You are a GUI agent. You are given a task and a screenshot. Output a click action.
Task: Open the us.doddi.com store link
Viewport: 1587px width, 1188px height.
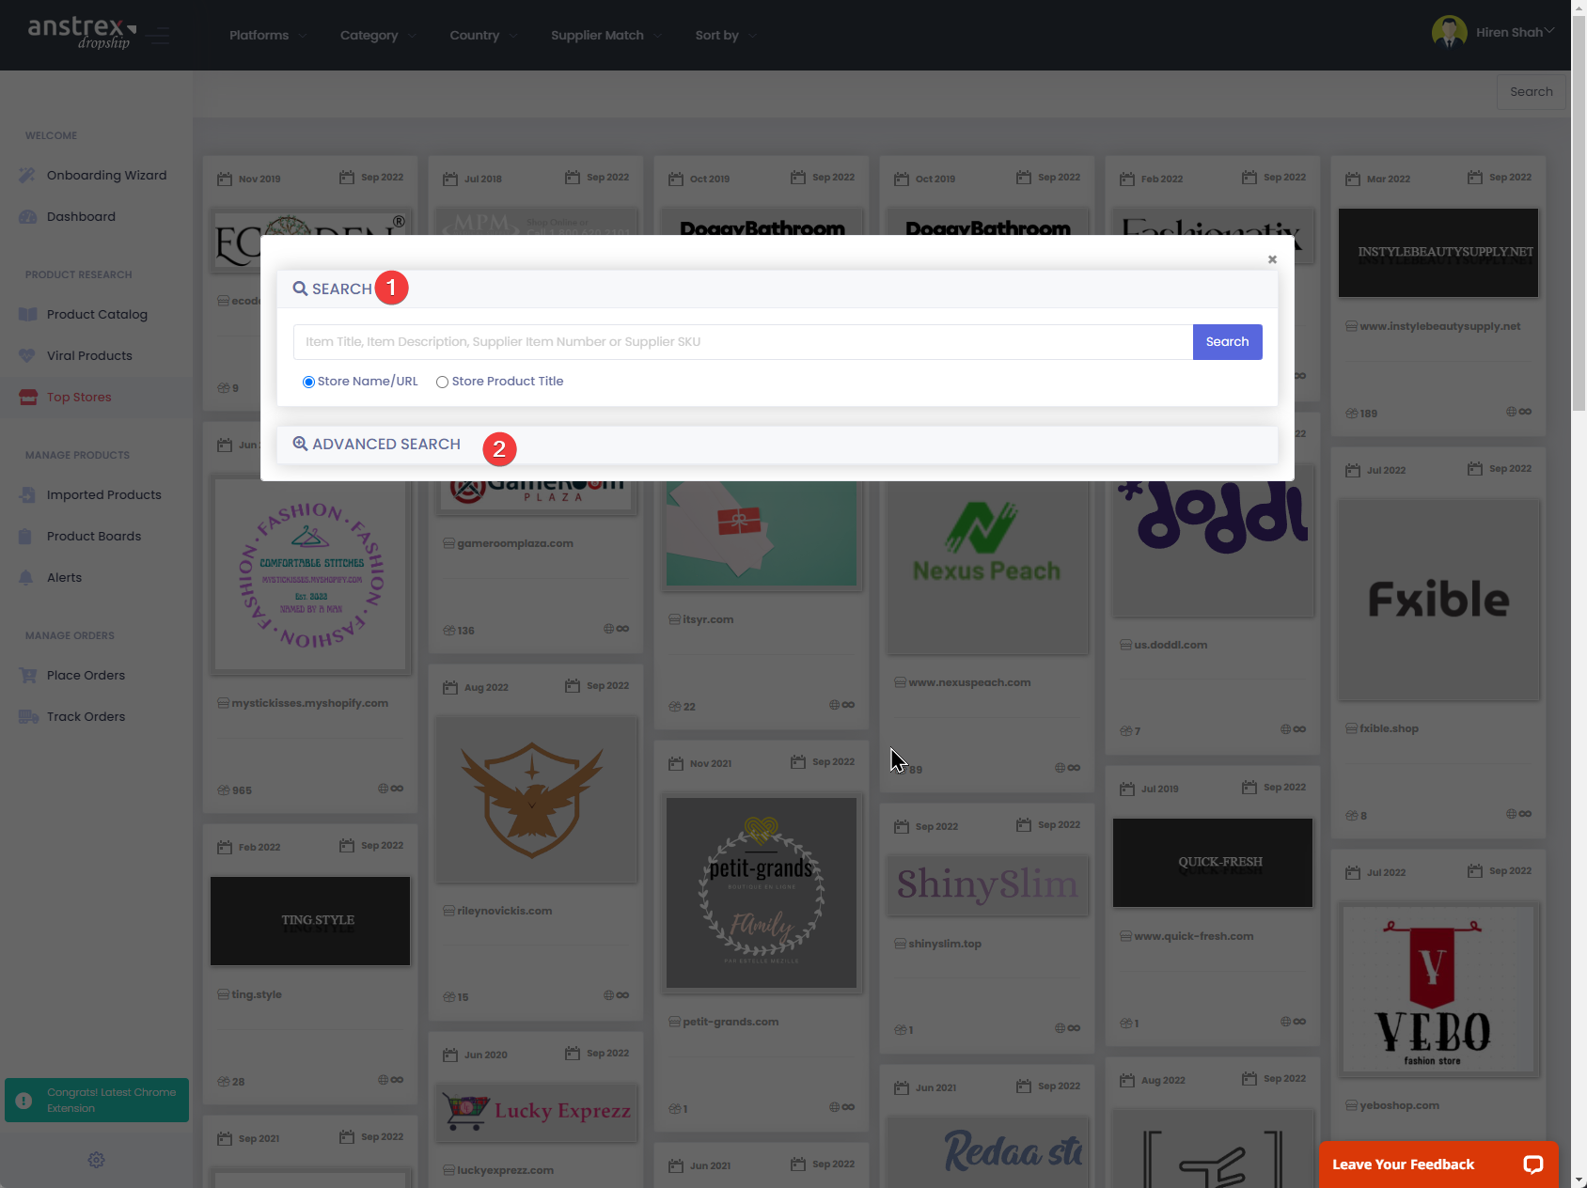[1171, 646]
